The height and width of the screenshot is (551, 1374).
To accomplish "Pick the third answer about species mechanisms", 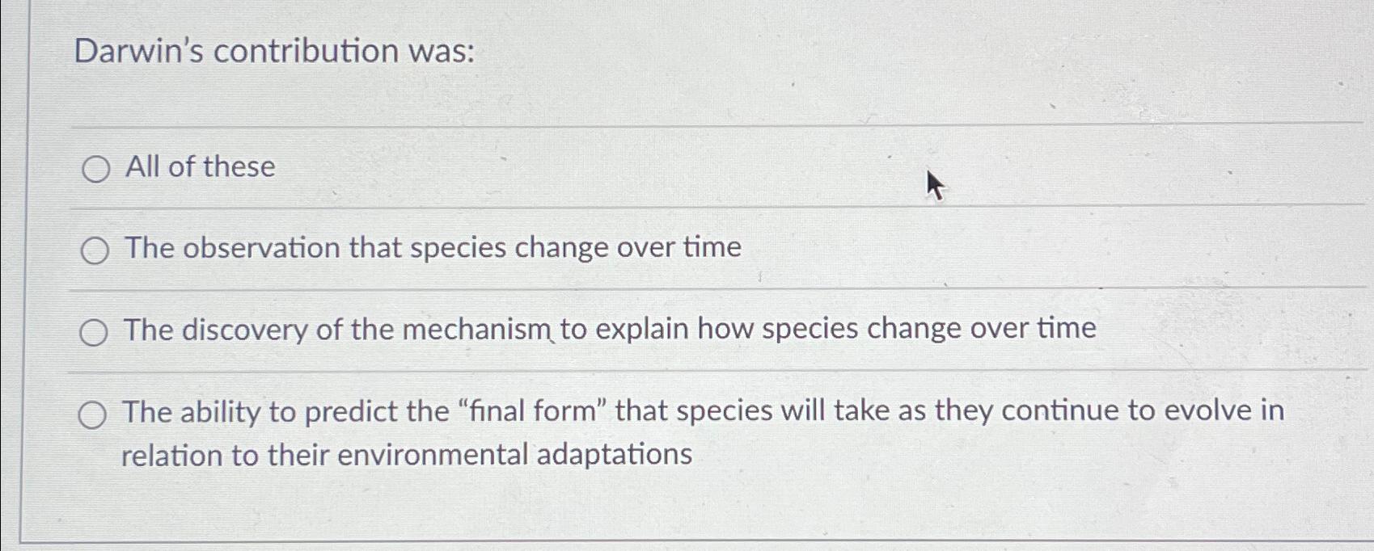I will click(95, 330).
